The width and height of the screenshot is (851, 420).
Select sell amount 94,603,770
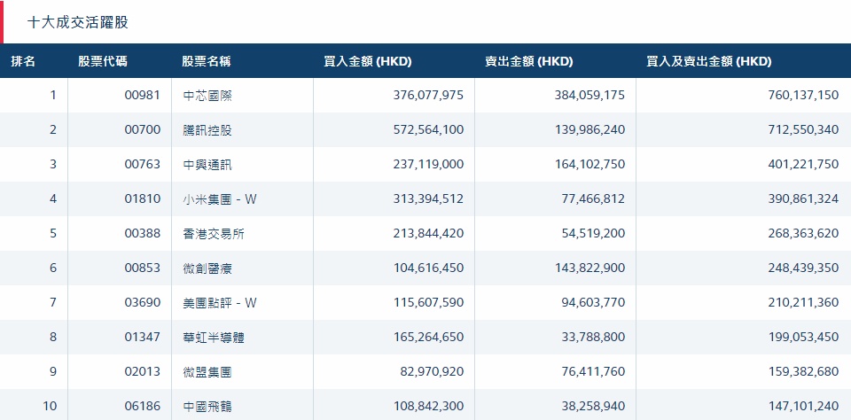(593, 302)
